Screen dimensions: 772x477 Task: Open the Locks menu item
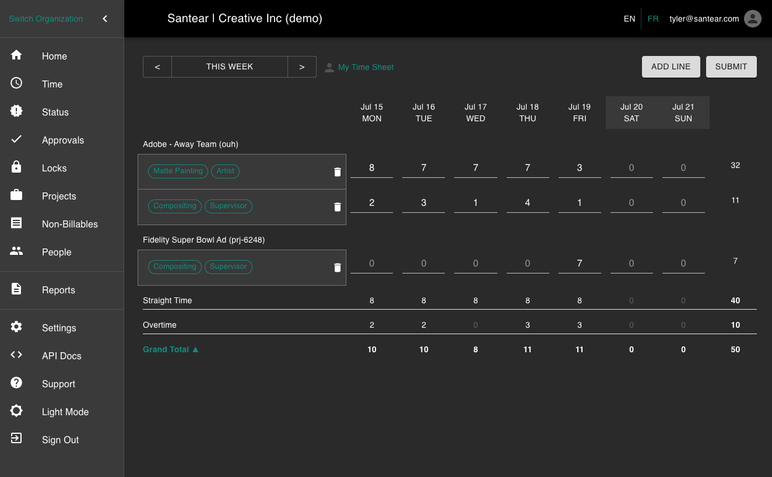[x=62, y=168]
